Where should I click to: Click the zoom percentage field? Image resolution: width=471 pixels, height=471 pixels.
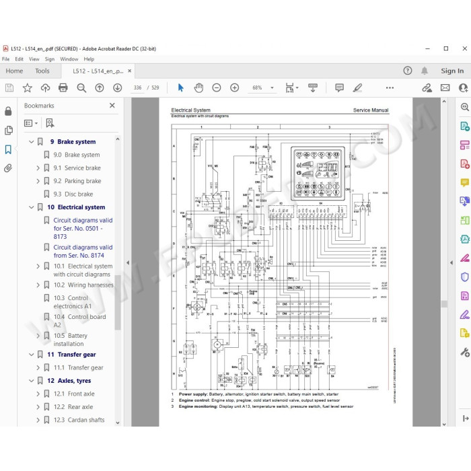tap(257, 87)
